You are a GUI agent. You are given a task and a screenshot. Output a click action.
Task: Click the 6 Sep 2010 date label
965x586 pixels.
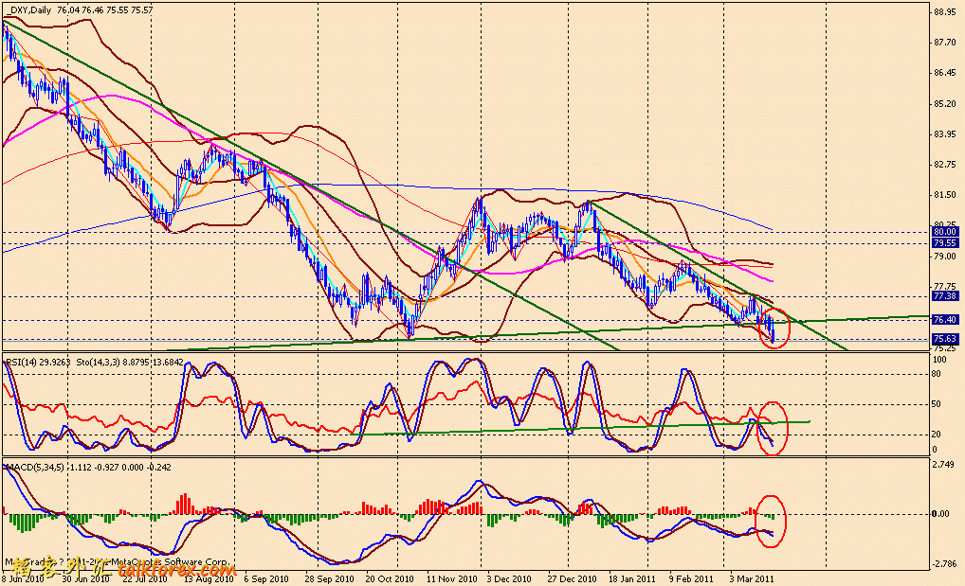click(266, 579)
